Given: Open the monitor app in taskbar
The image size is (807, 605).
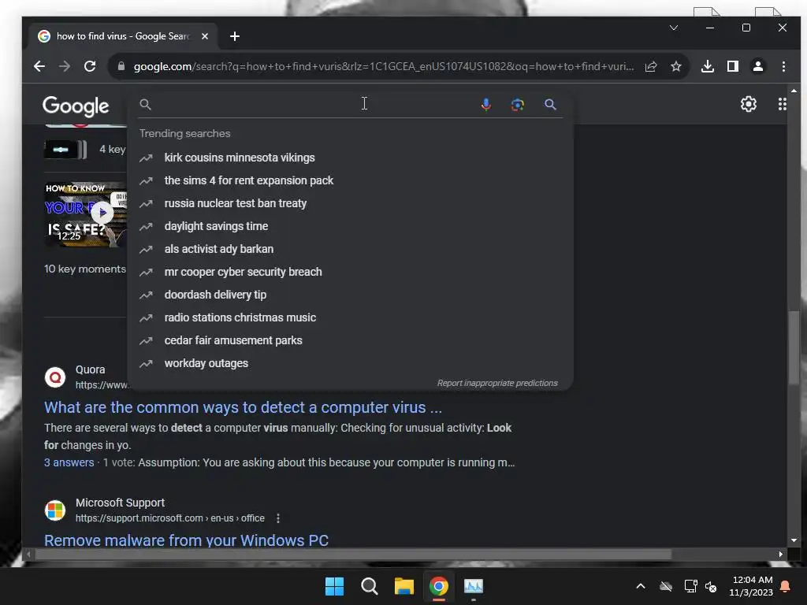Looking at the screenshot, I should (x=474, y=586).
